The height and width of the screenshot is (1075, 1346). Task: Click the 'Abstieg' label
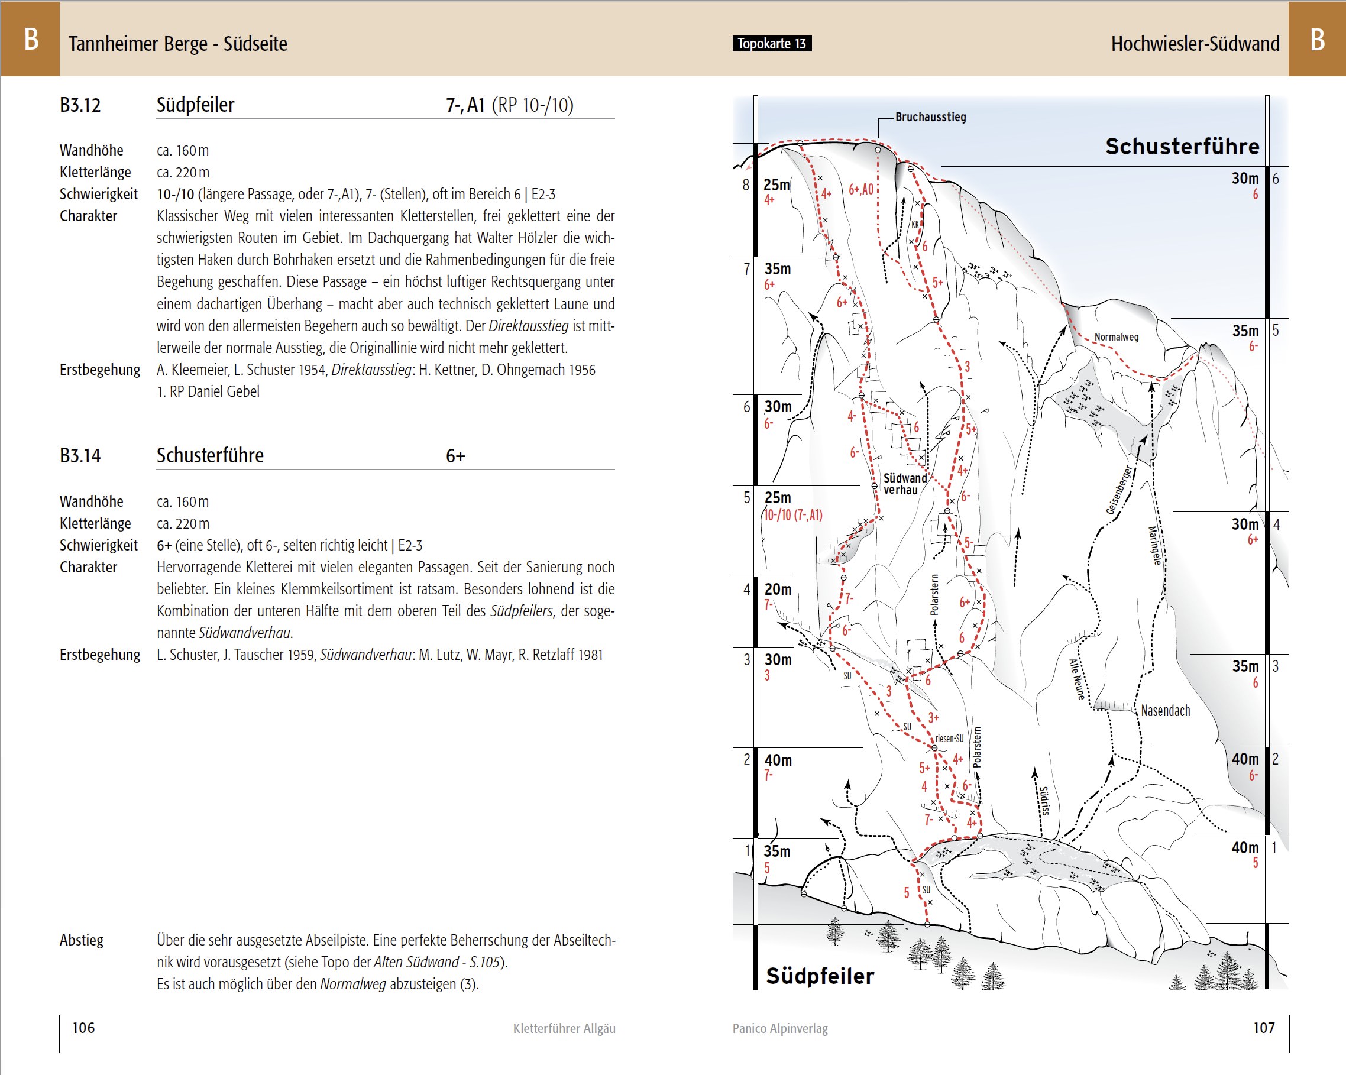pos(81,940)
